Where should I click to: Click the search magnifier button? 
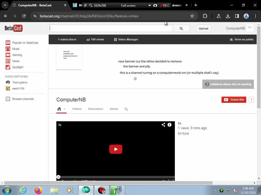coord(181,28)
